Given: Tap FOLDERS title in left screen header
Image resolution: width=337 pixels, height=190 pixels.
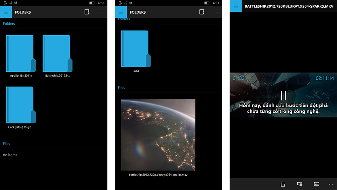Looking at the screenshot, I should coord(23,12).
